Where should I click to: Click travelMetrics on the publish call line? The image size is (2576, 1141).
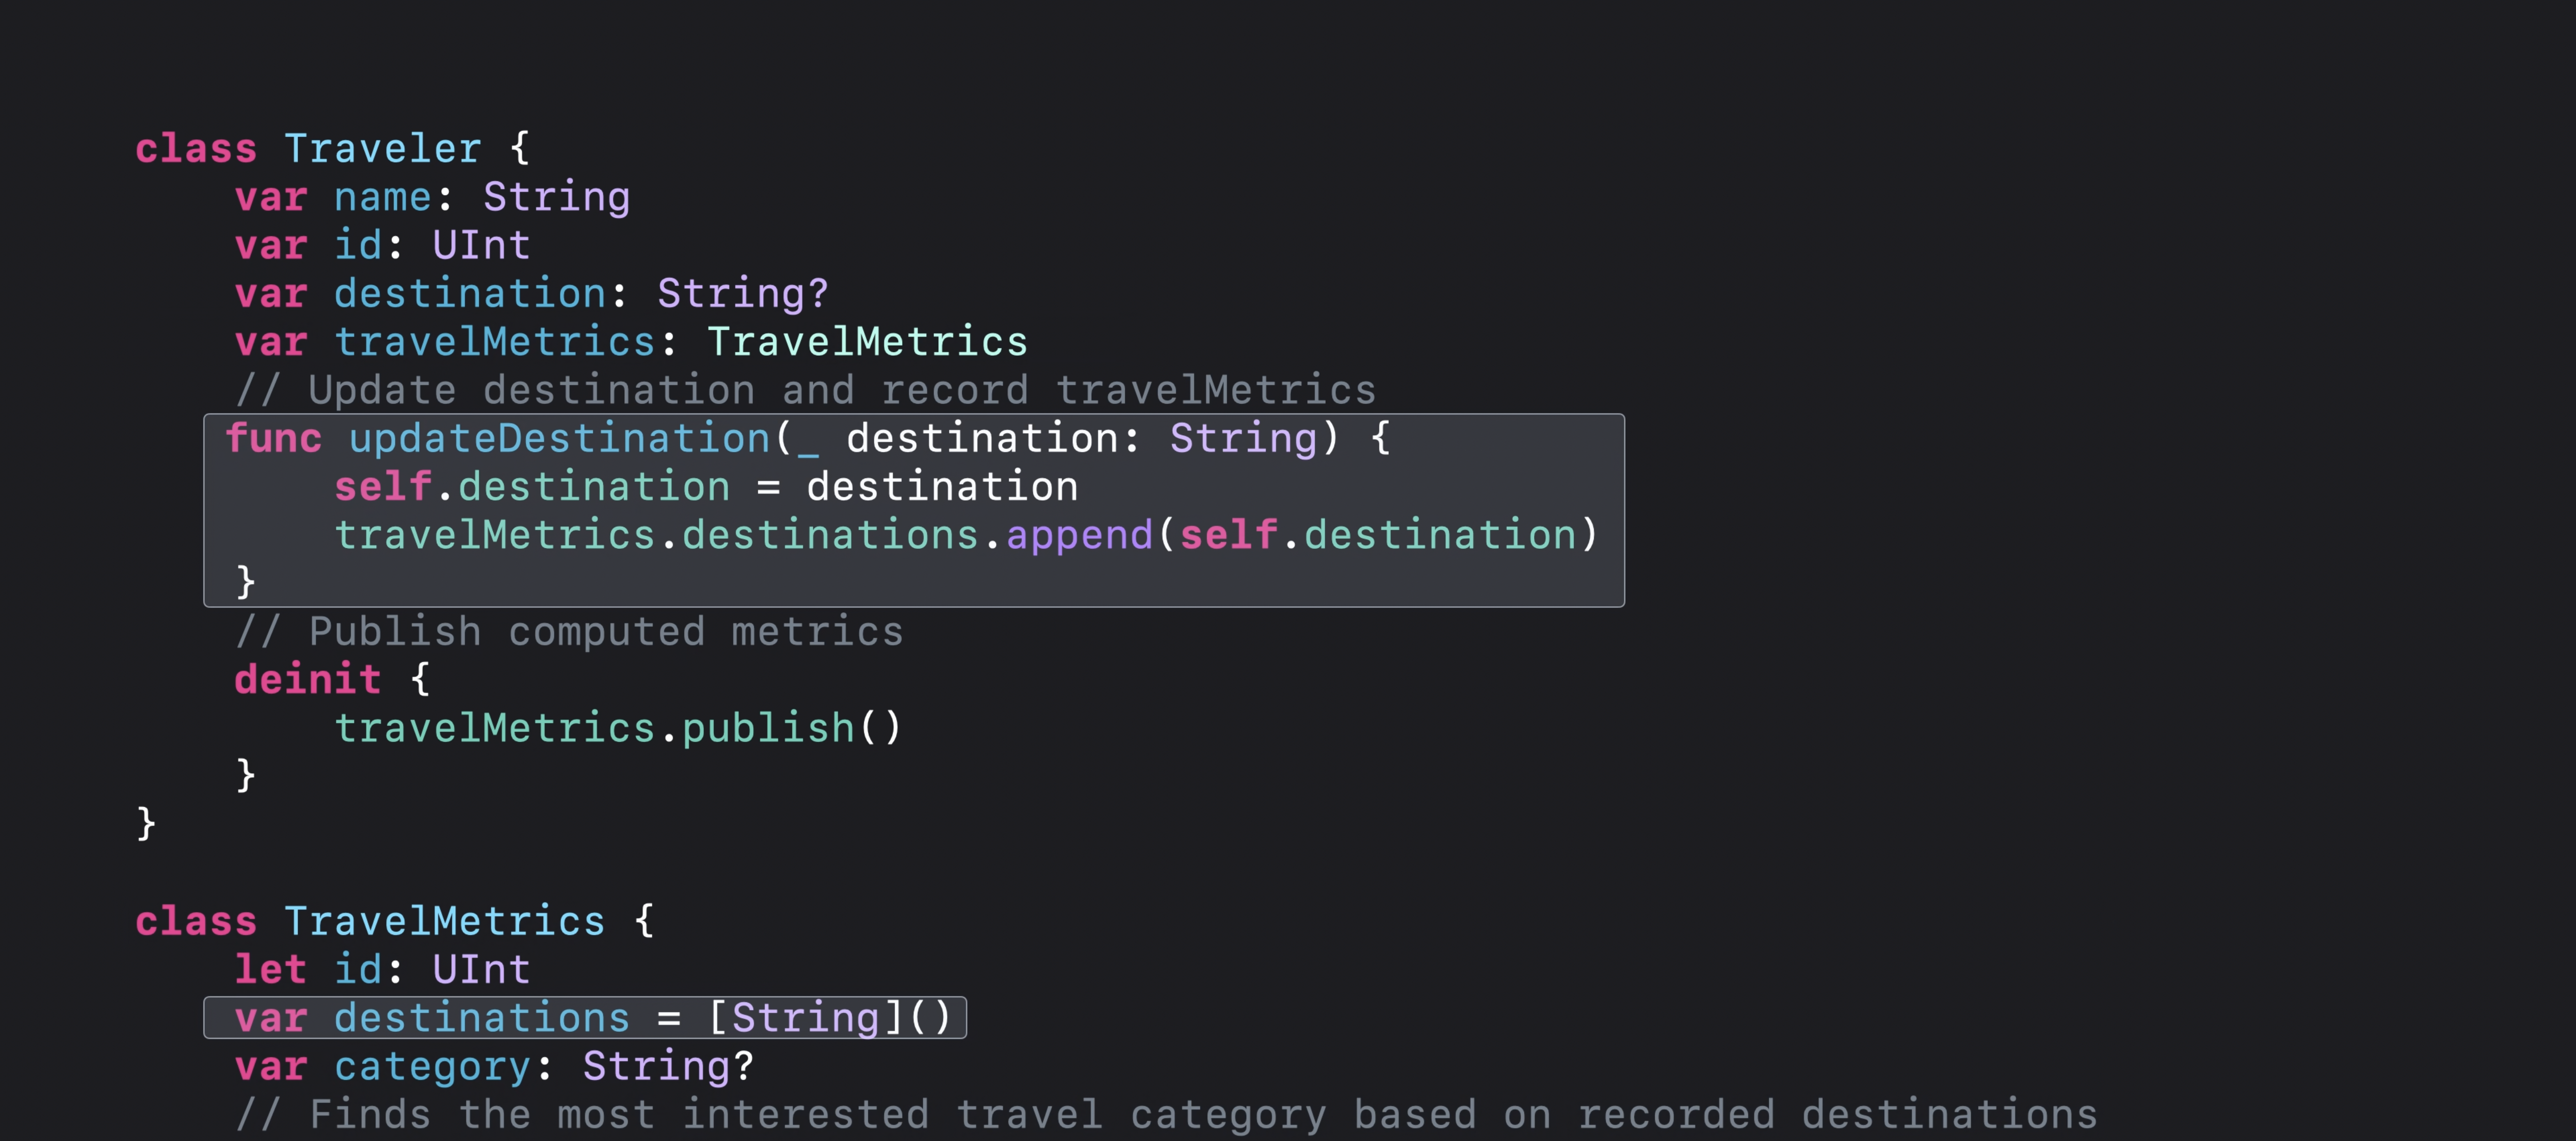pos(494,728)
